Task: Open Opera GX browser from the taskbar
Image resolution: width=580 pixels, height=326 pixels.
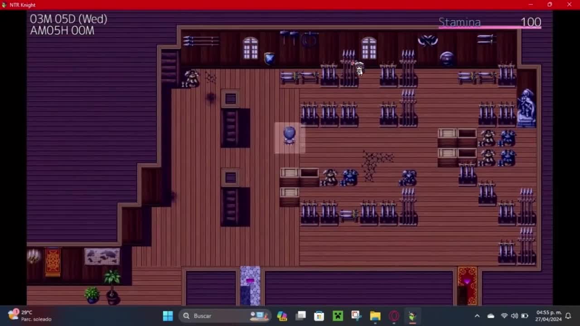Action: tap(393, 316)
